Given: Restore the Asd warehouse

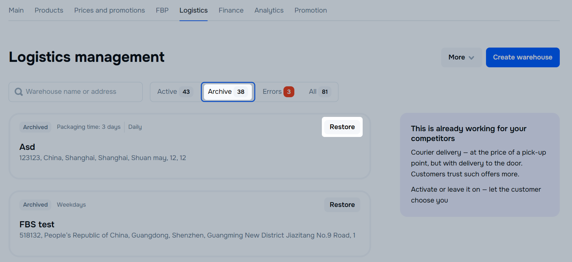Looking at the screenshot, I should point(342,127).
